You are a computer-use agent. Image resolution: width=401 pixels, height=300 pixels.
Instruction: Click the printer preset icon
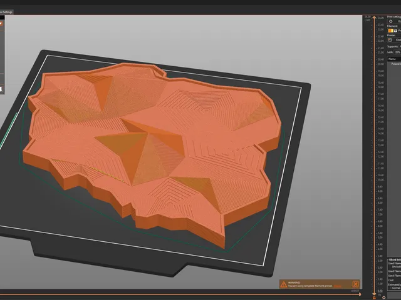pyautogui.click(x=390, y=40)
